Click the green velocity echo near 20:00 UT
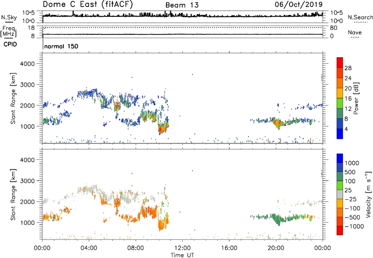373x258 pixels. [278, 219]
